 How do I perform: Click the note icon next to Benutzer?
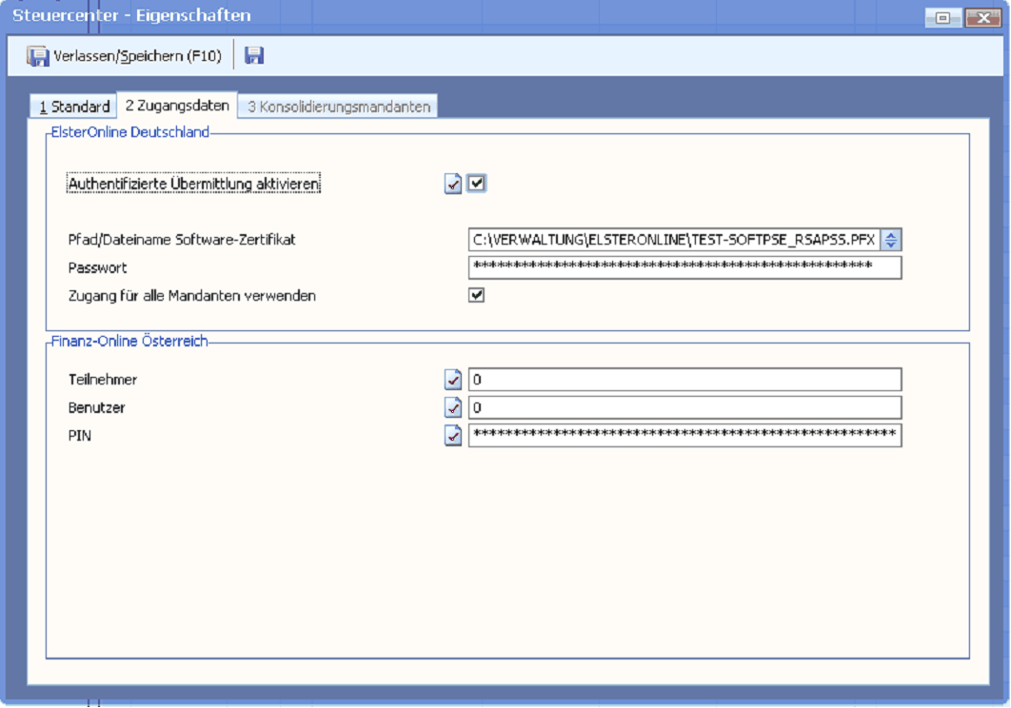453,407
